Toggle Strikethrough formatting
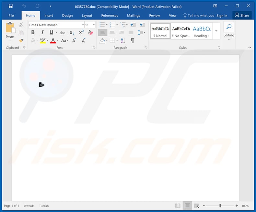Image resolution: width=256 pixels, height=212 pixels. coord(62,33)
